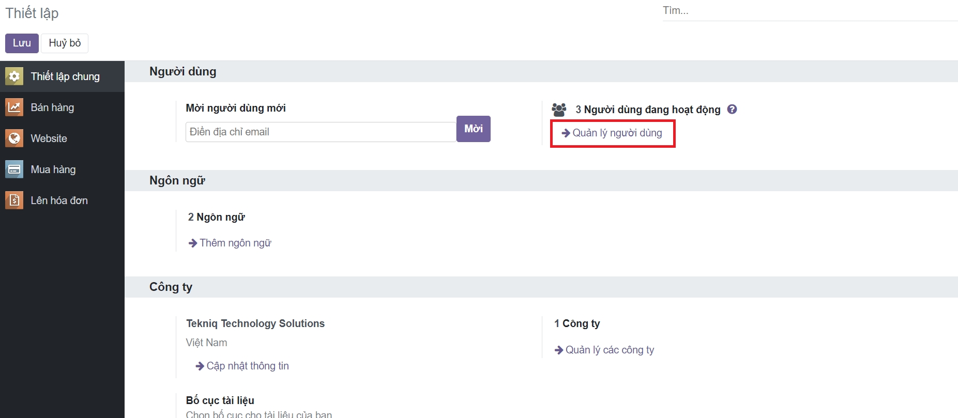The height and width of the screenshot is (418, 958).
Task: Open Thêm ngôn ngữ link
Action: pyautogui.click(x=235, y=243)
